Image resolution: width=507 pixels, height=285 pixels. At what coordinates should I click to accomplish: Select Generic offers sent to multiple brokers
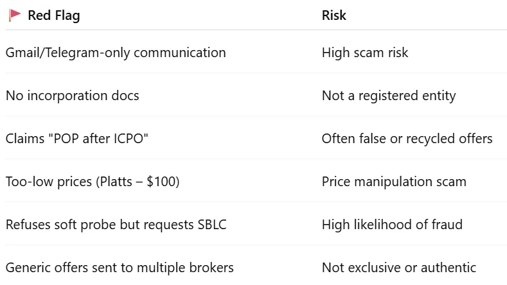(120, 268)
